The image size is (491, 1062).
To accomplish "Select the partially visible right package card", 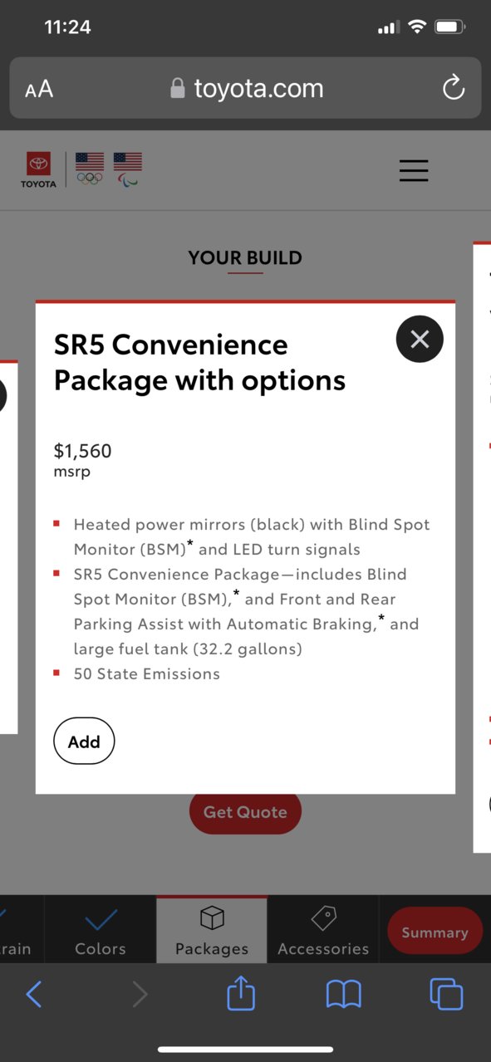I will click(482, 546).
